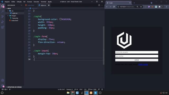Click the site information icon in address bar
Screen dimensions: 169x95
point(118,7)
